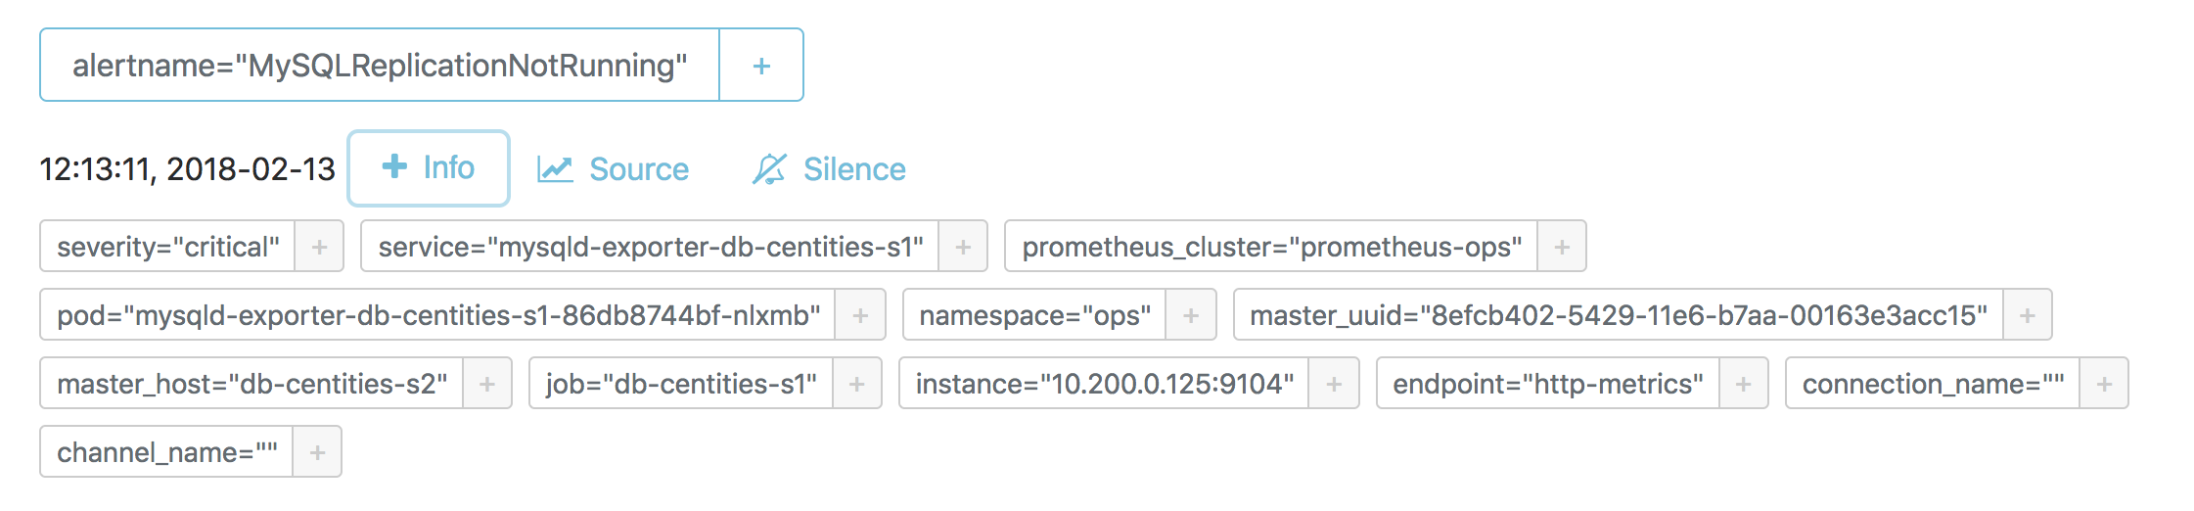
Task: Open the Source graph link
Action: (x=614, y=169)
